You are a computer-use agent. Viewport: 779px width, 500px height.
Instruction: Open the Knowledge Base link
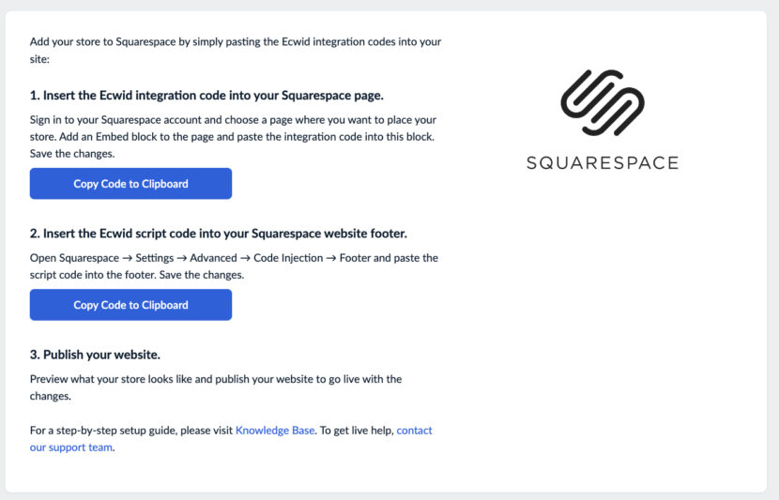tap(275, 431)
